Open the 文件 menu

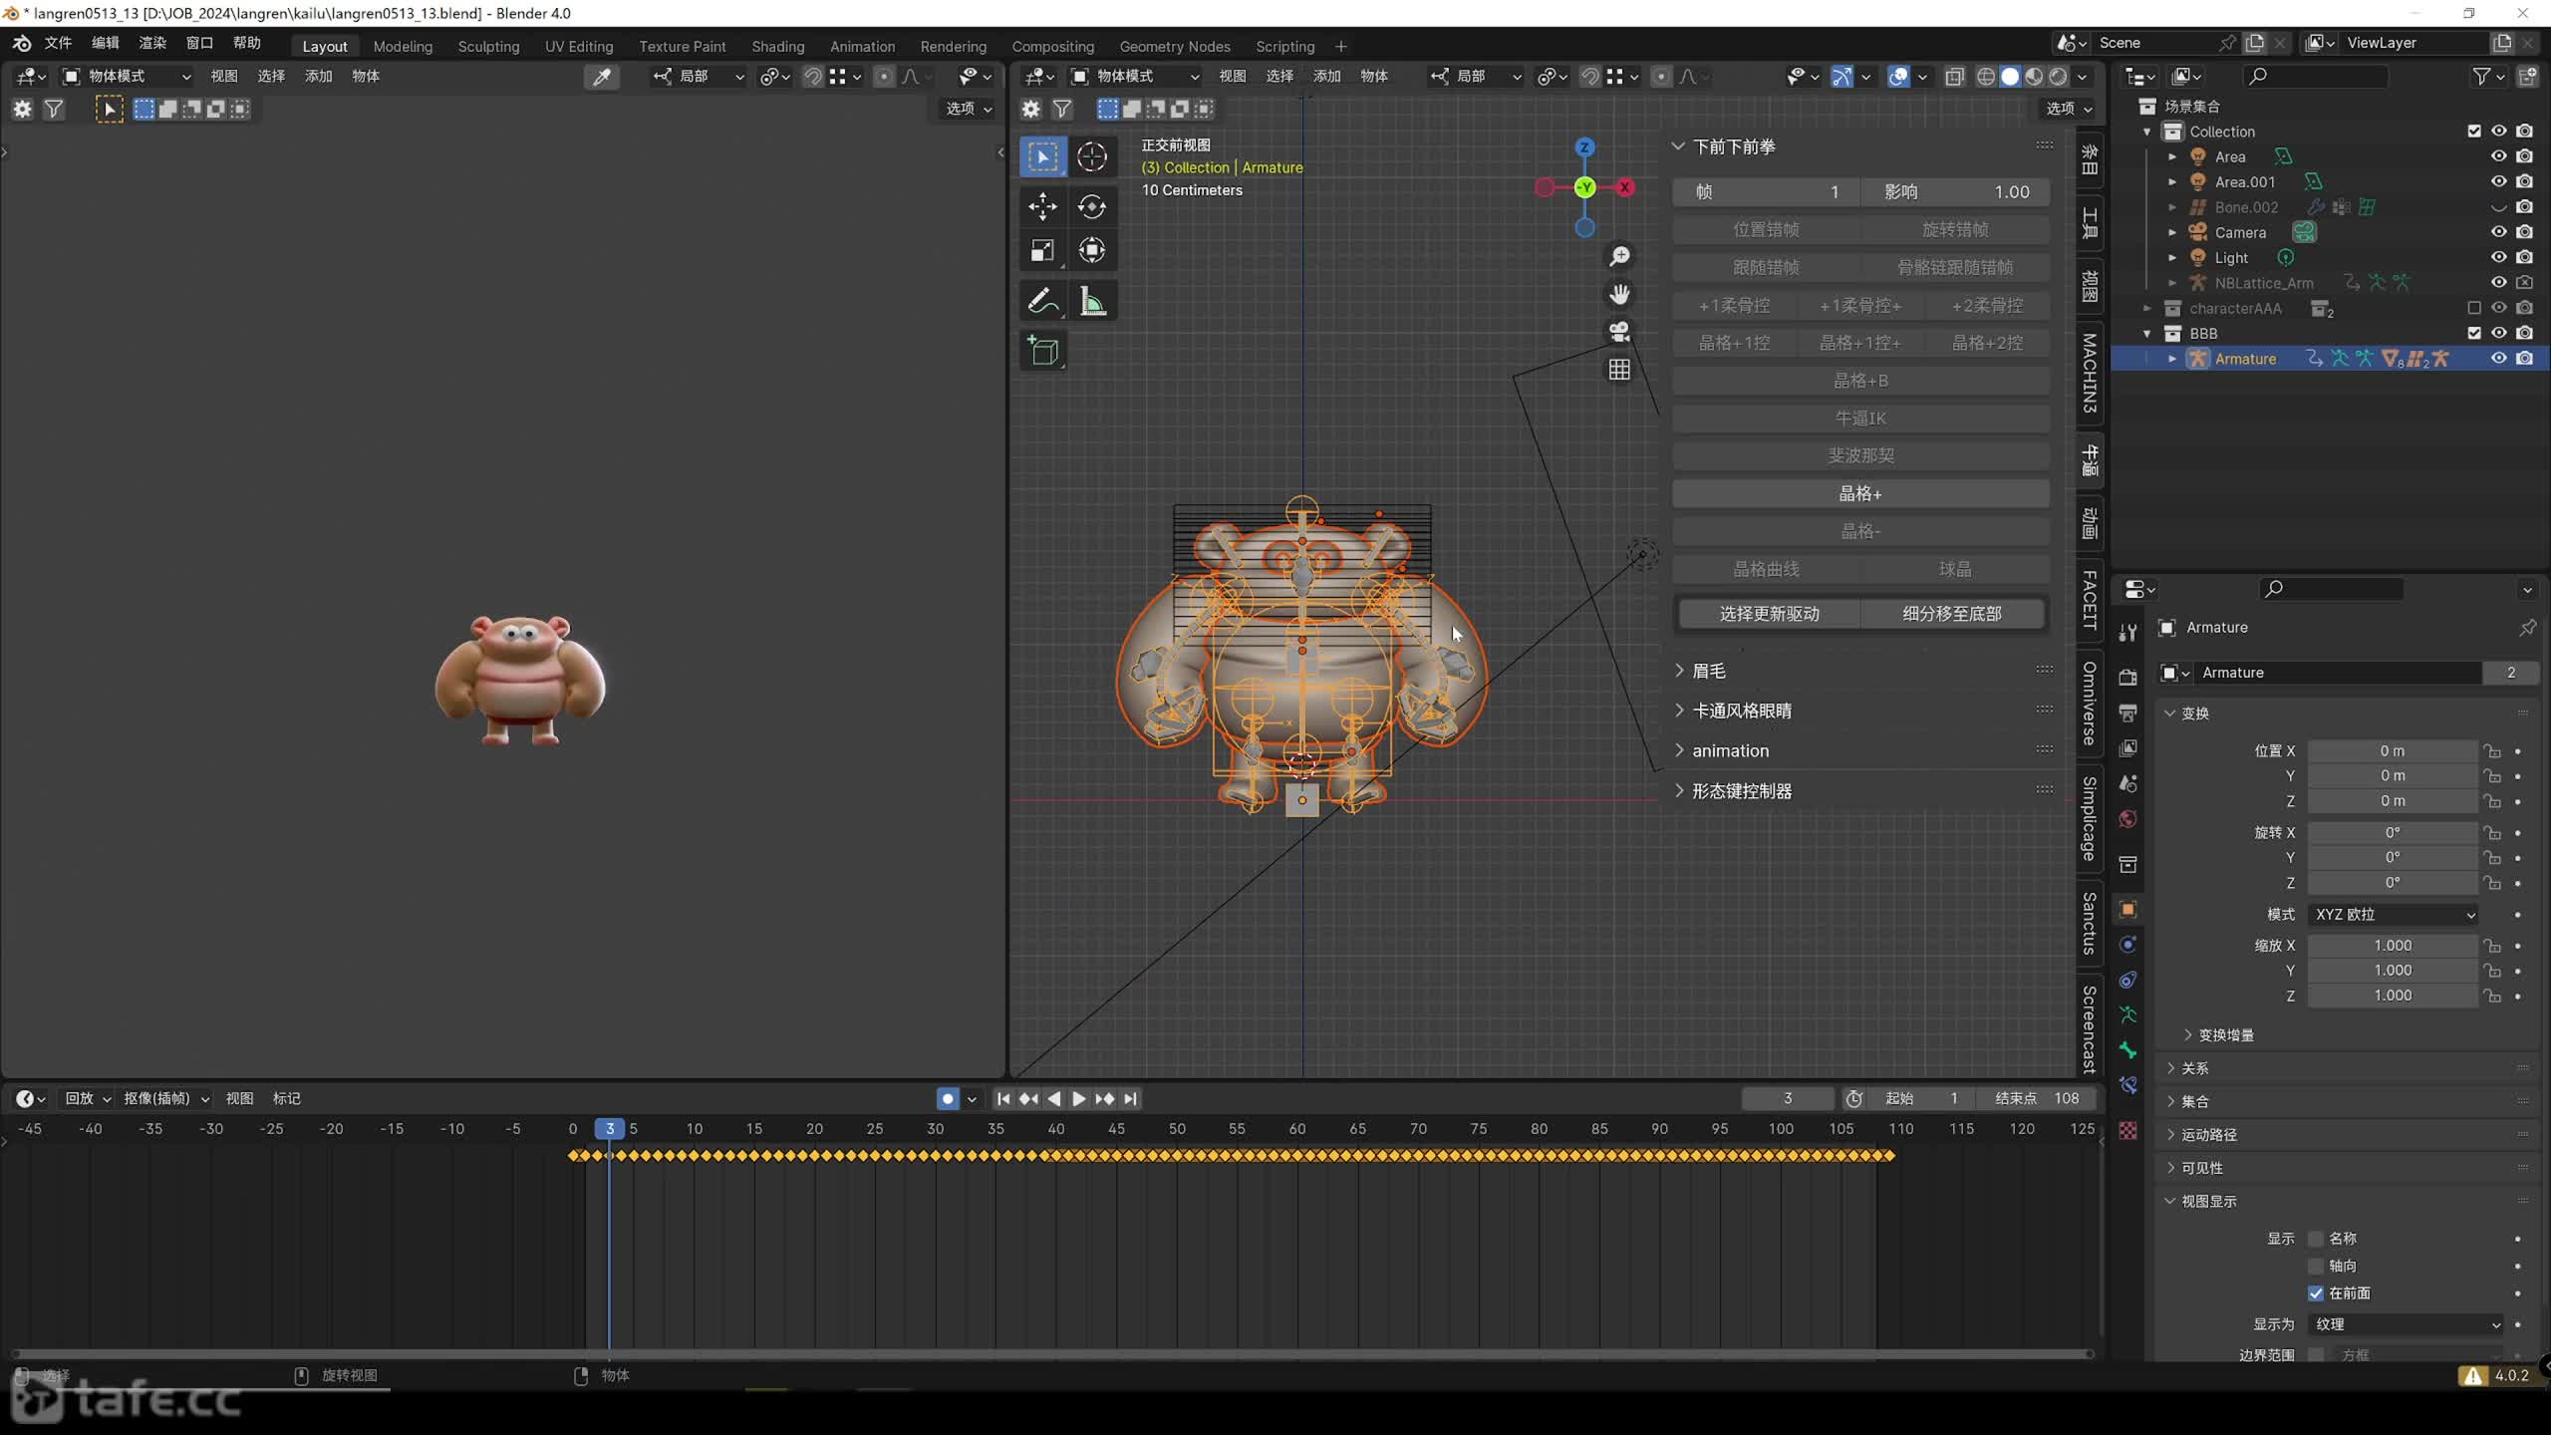click(58, 43)
